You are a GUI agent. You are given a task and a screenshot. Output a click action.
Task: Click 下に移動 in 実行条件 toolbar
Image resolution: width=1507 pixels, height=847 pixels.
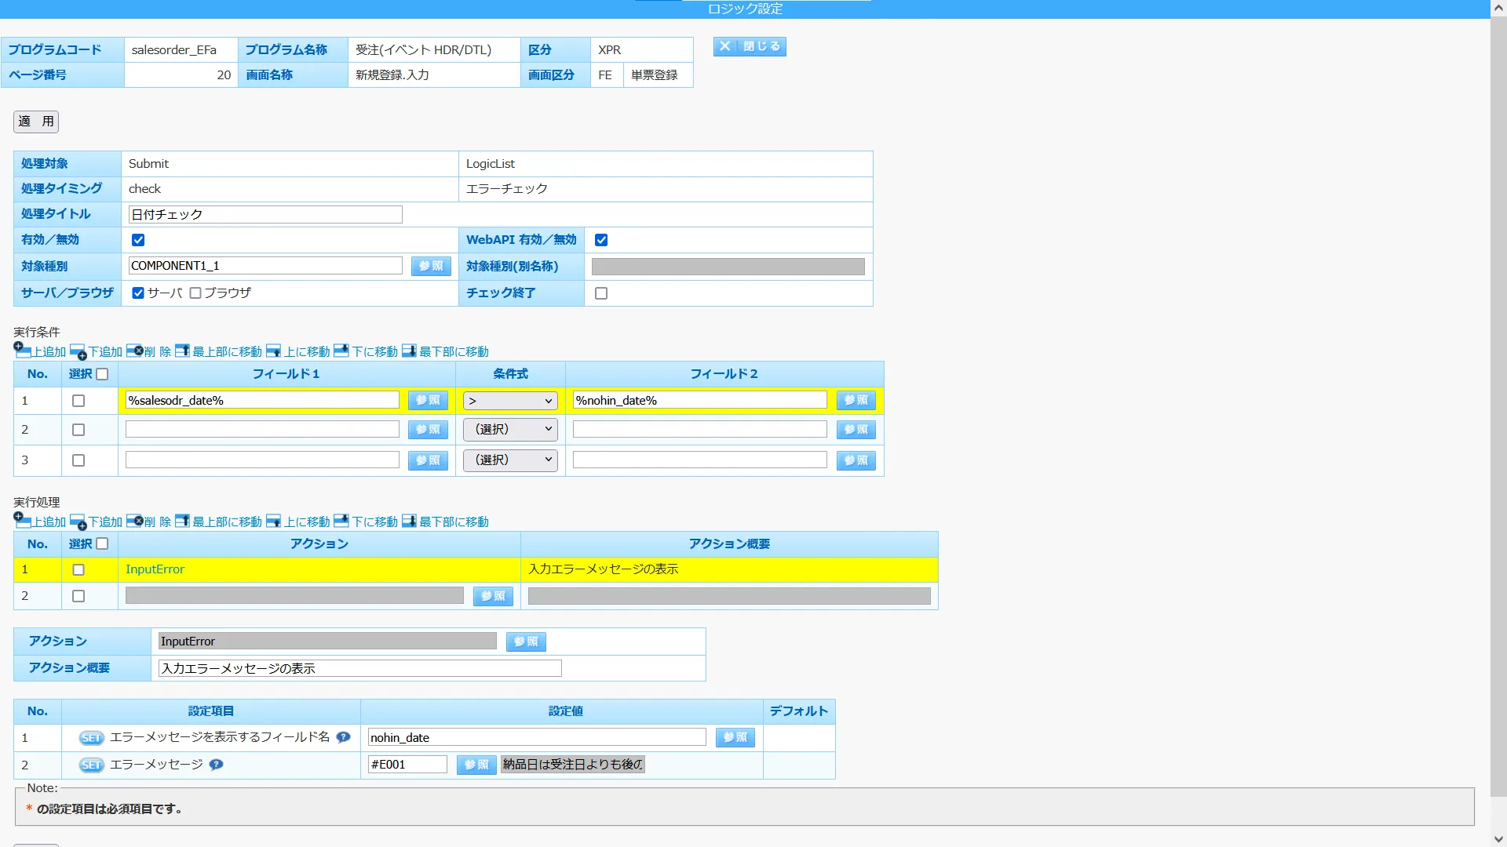coord(366,351)
